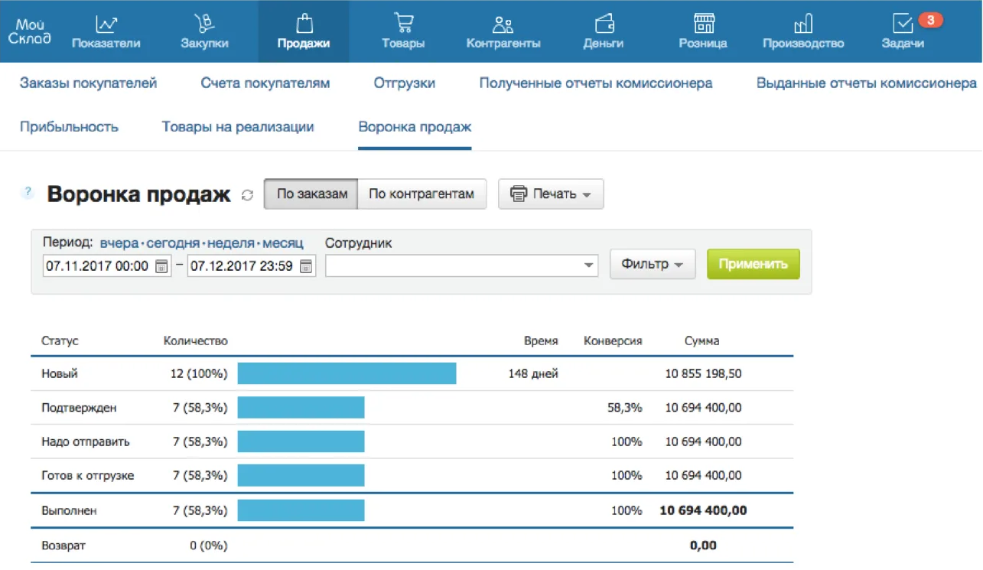Open the Показатели section icon
The width and height of the screenshot is (983, 570).
pyautogui.click(x=106, y=24)
